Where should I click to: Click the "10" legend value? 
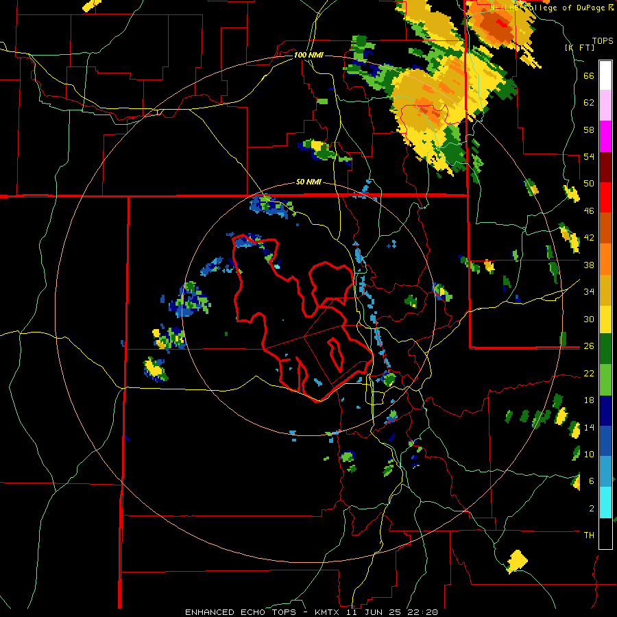click(589, 454)
